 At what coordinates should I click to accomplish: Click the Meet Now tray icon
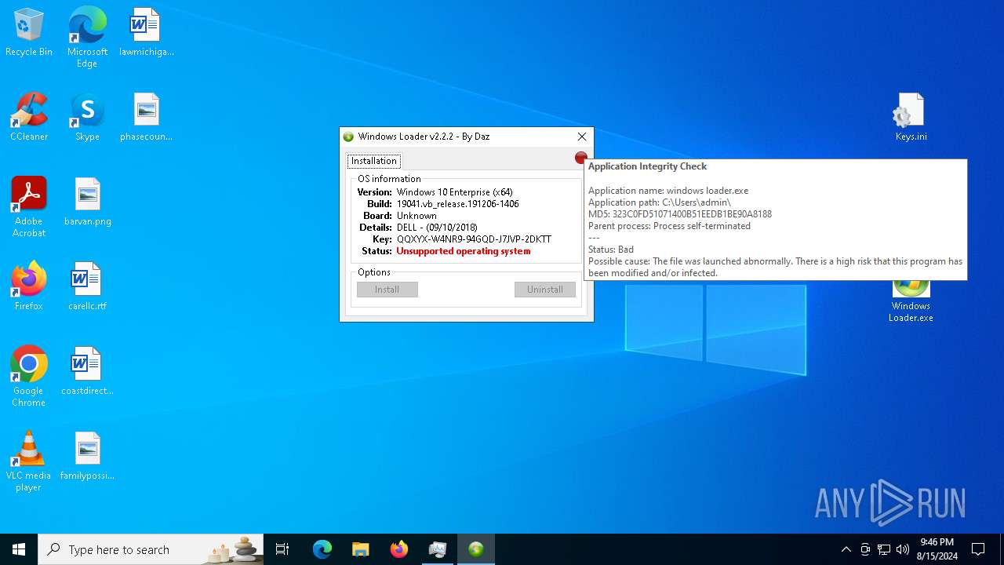click(x=865, y=549)
